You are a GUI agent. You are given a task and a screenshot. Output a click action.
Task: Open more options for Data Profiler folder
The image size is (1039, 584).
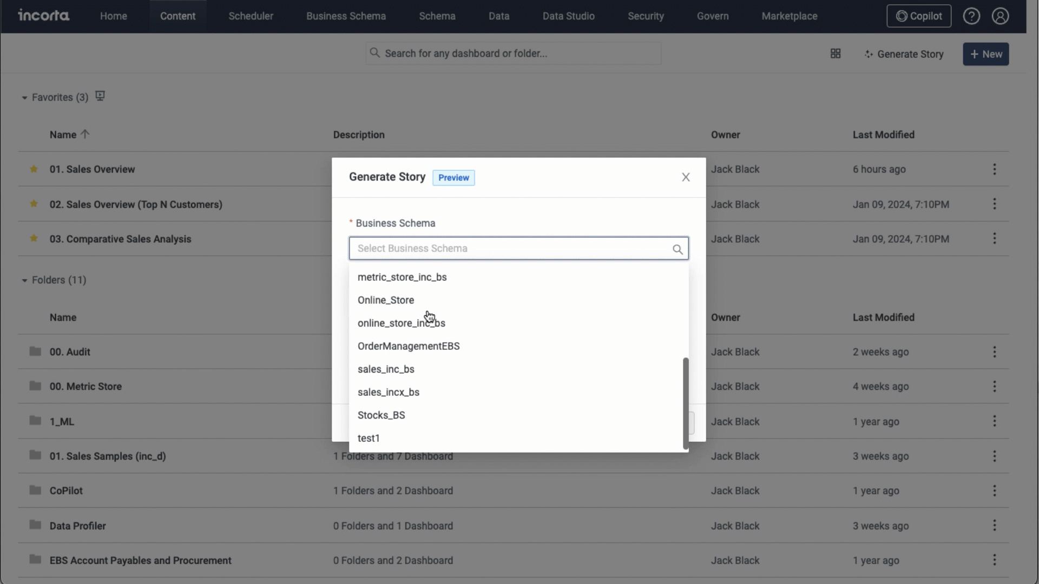click(995, 526)
